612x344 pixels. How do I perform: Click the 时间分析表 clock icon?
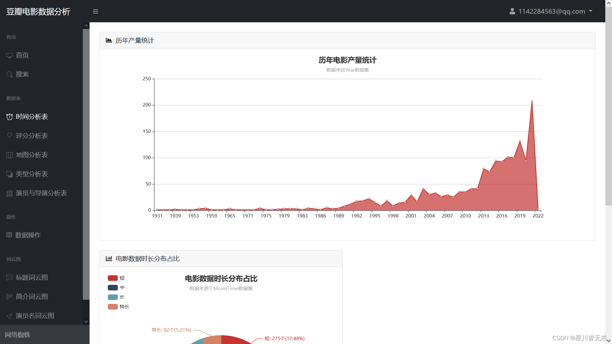click(x=10, y=117)
